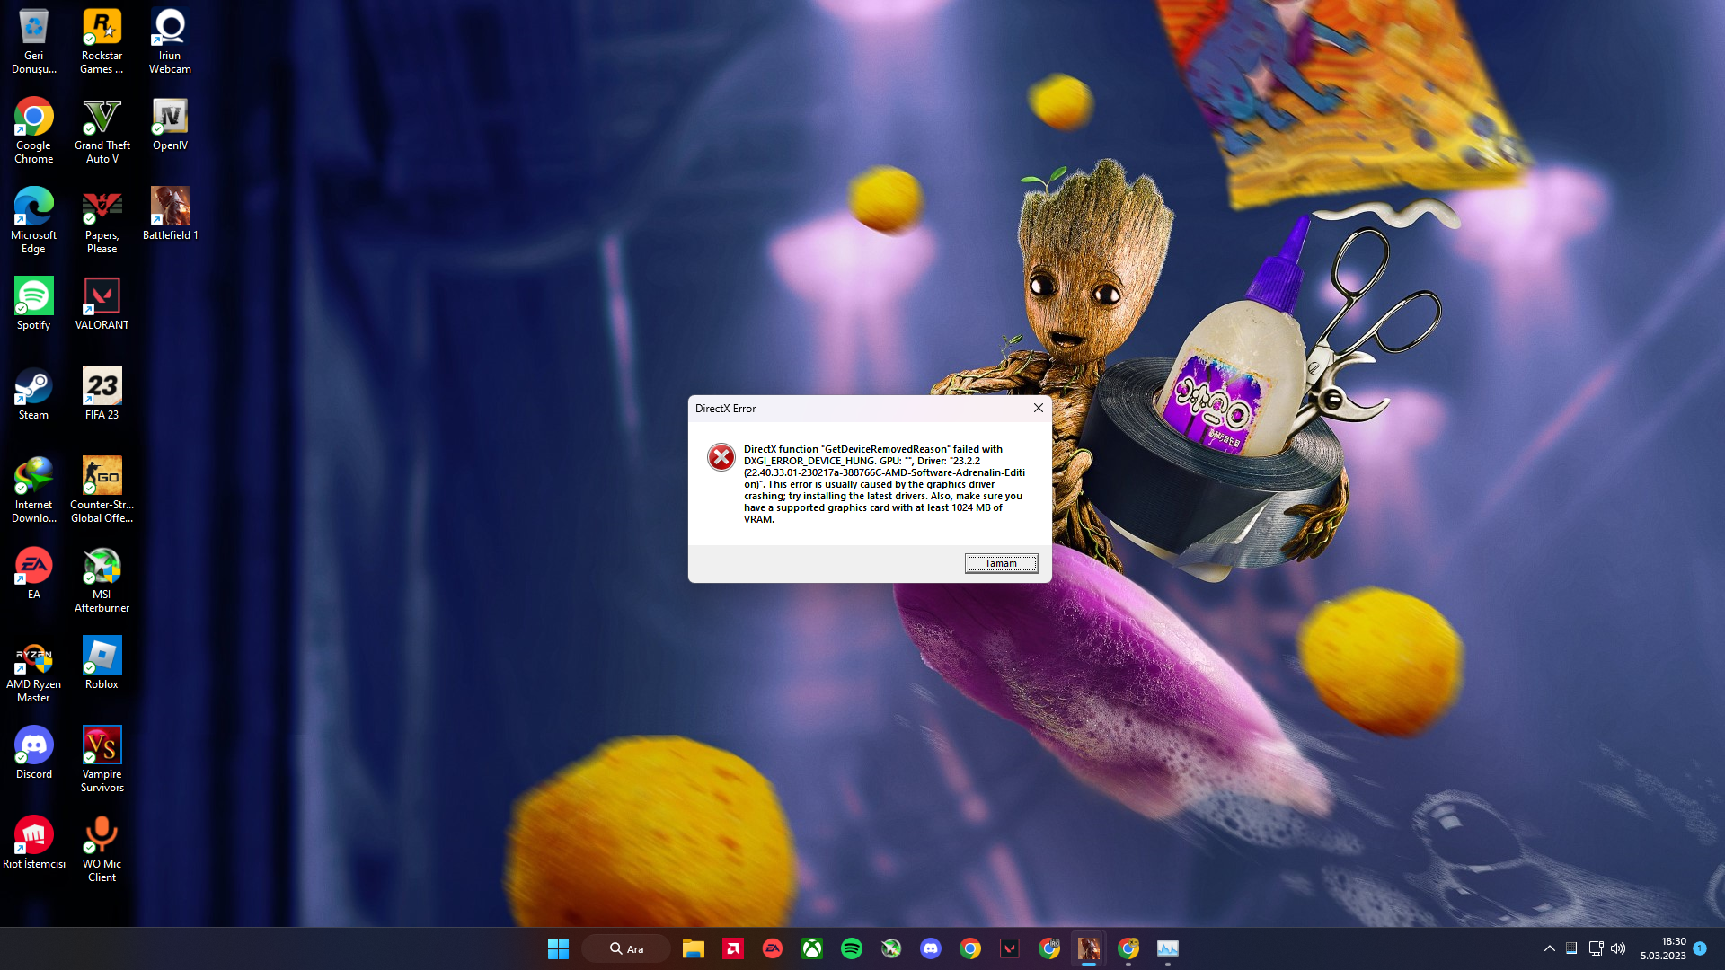This screenshot has width=1725, height=970.
Task: Open the clock and date in the taskbar
Action: point(1663,948)
